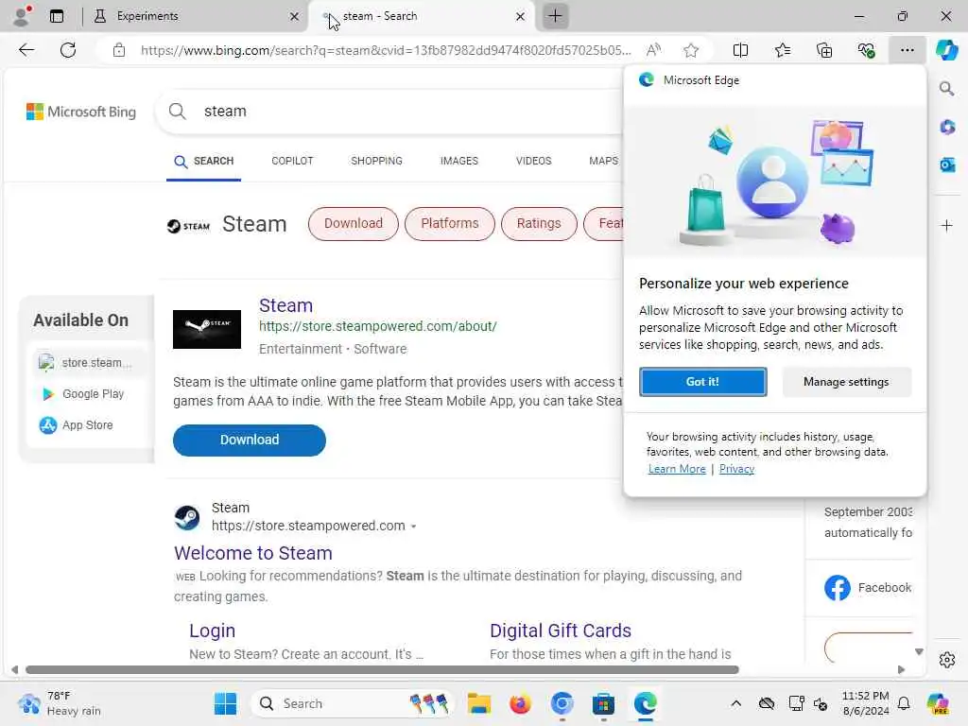Open the Welcome to Steam result
Image resolution: width=968 pixels, height=726 pixels.
pyautogui.click(x=253, y=553)
